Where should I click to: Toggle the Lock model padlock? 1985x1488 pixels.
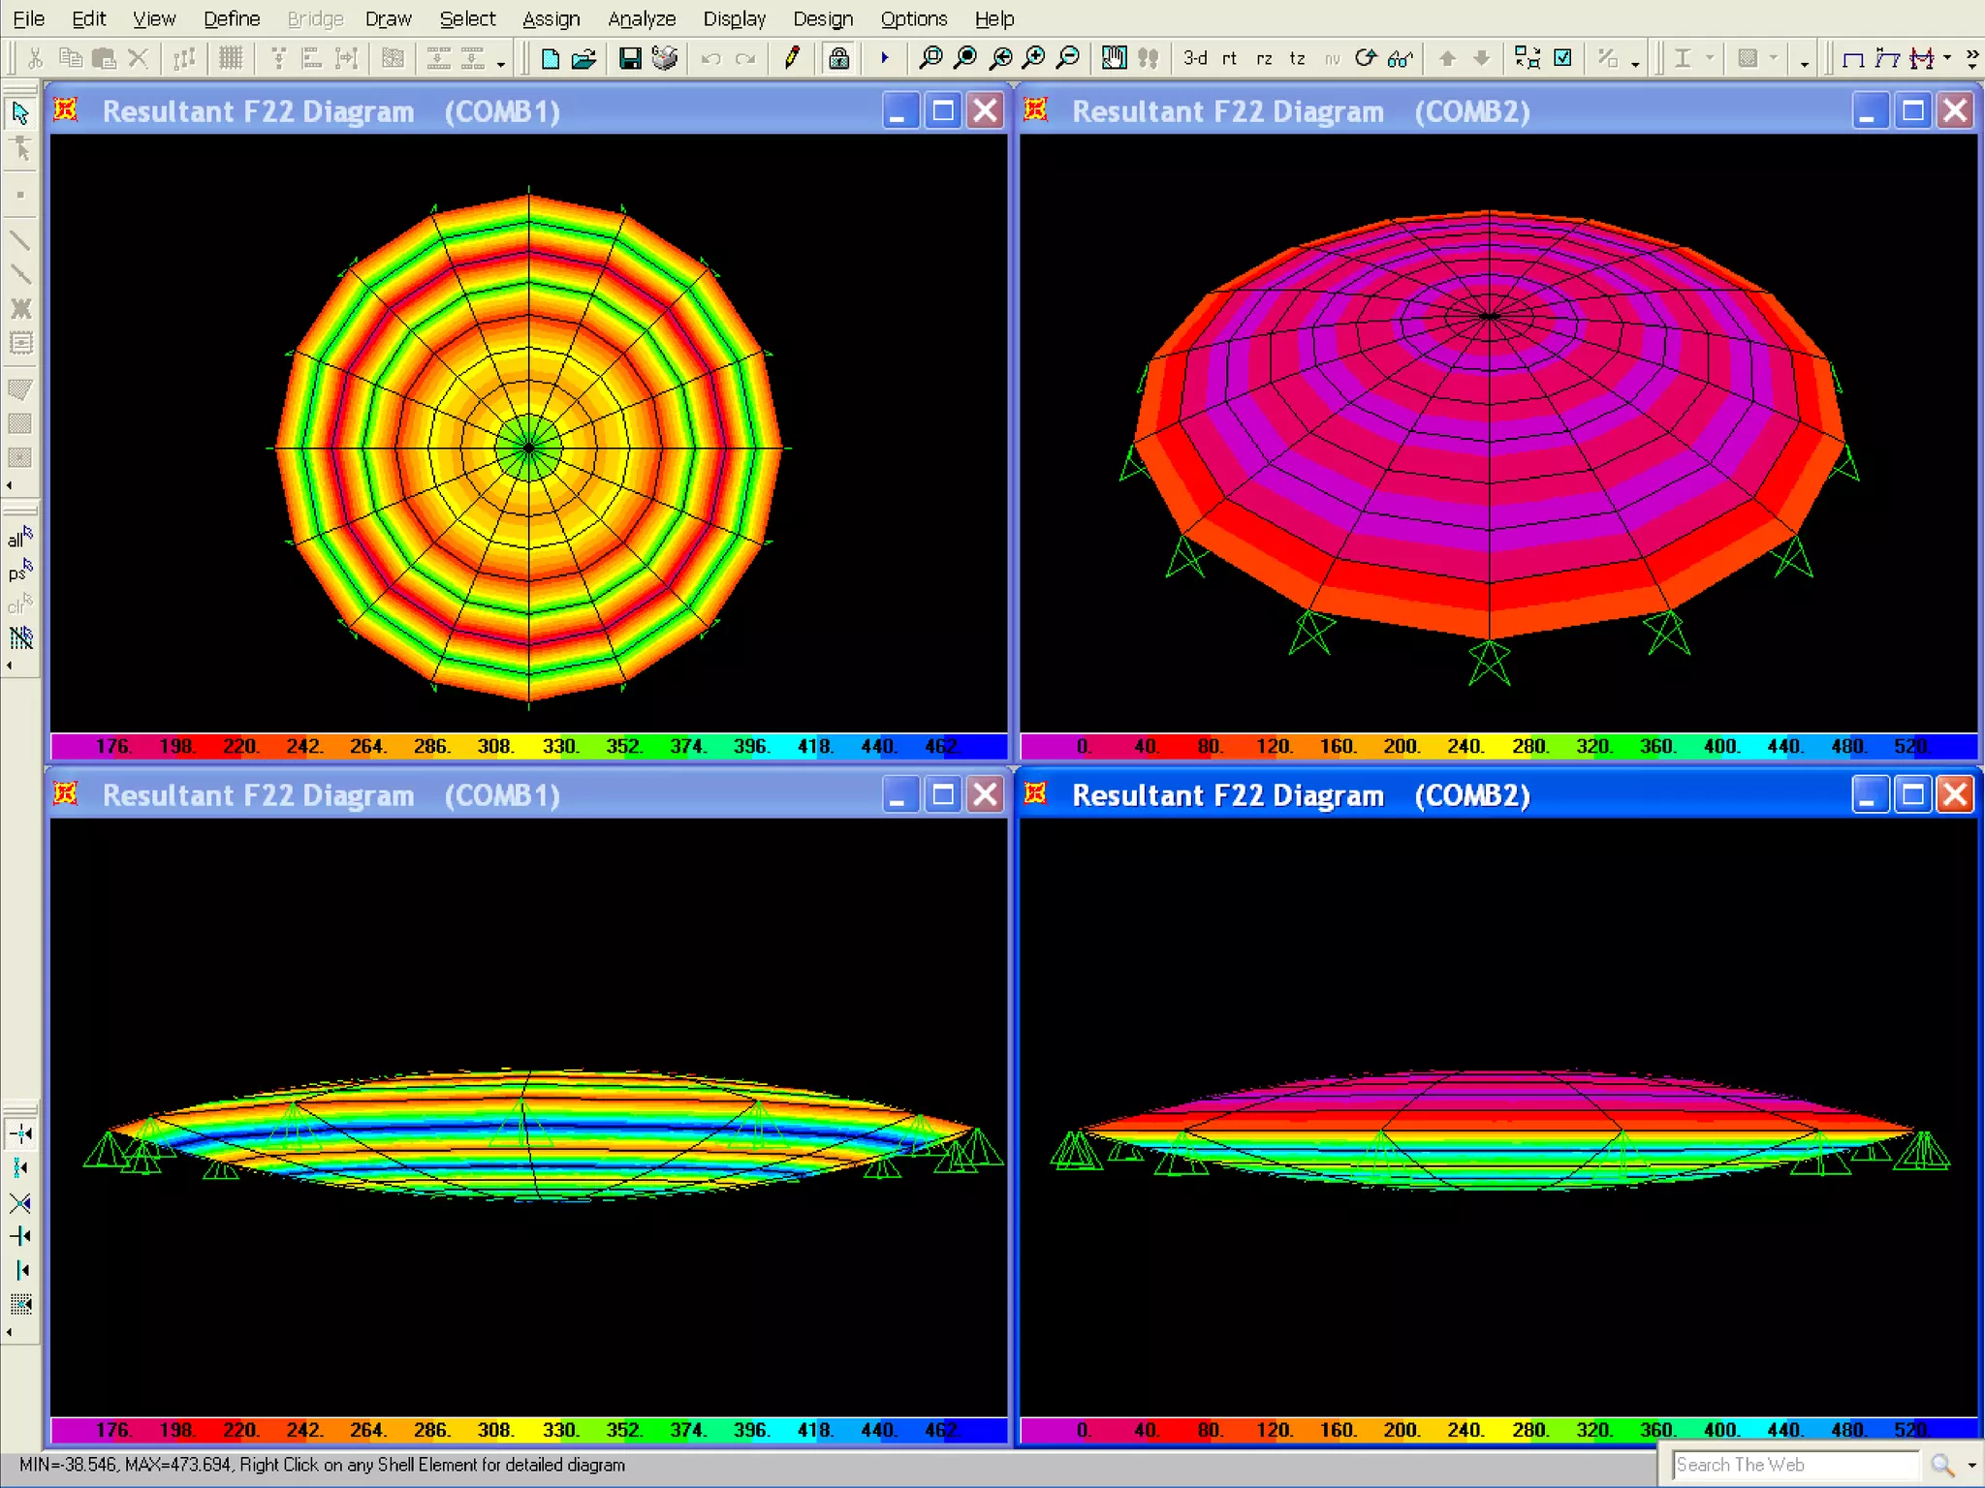[x=839, y=58]
